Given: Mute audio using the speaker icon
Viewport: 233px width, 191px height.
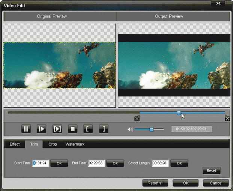Looking at the screenshot, I should tap(130, 129).
